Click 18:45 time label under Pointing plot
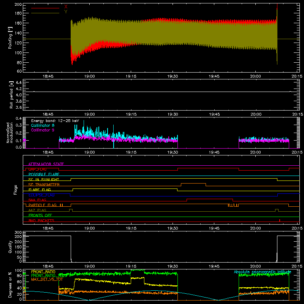Screen dimensions: 304x304 (48, 76)
